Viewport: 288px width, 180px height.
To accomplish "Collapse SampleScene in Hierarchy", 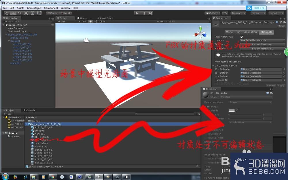I will [x=3, y=25].
